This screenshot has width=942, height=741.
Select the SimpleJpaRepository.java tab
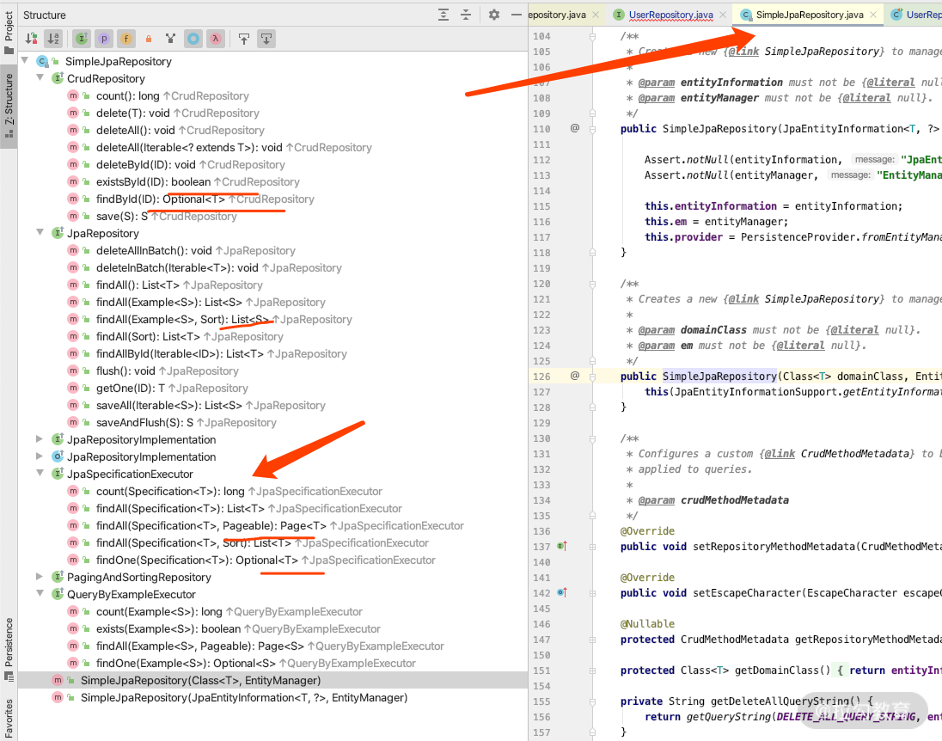pyautogui.click(x=810, y=15)
